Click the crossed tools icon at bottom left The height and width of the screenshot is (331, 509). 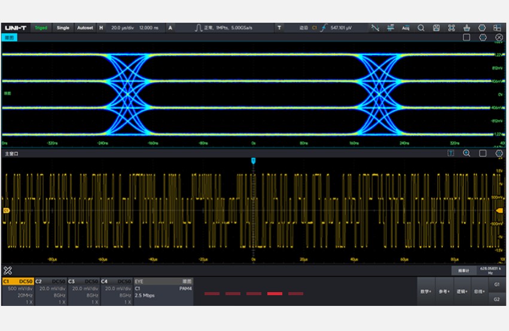[8, 271]
